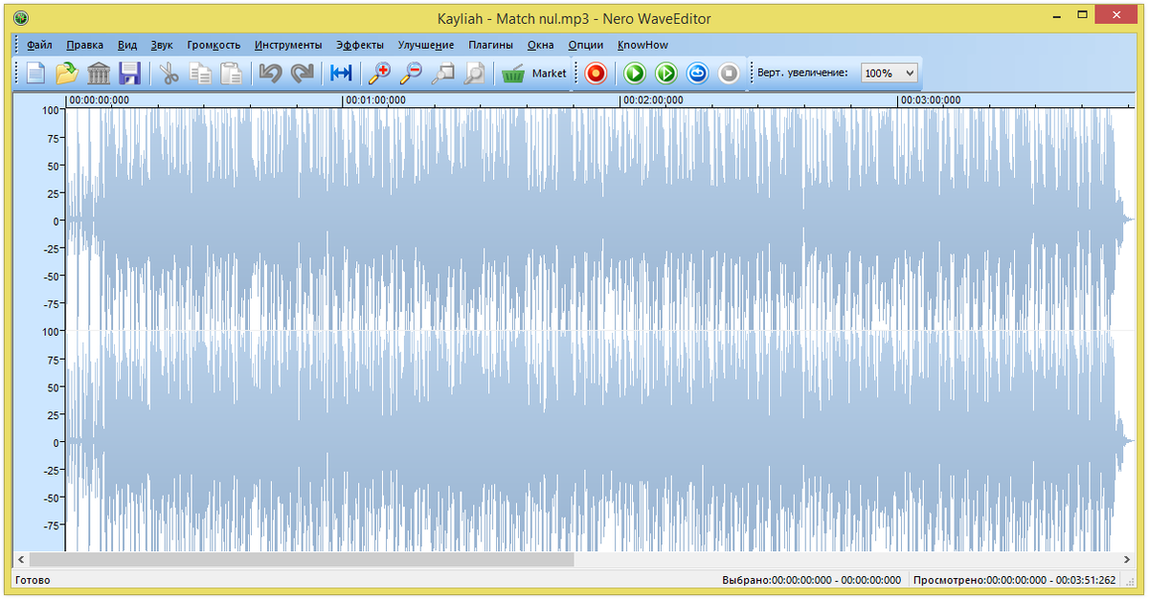Paste from clipboard using the paste icon

click(x=232, y=73)
